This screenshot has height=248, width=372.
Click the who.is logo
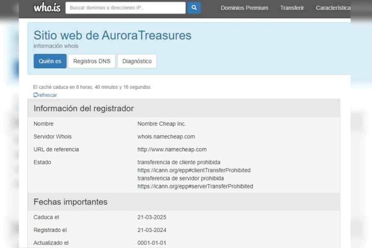tap(46, 8)
